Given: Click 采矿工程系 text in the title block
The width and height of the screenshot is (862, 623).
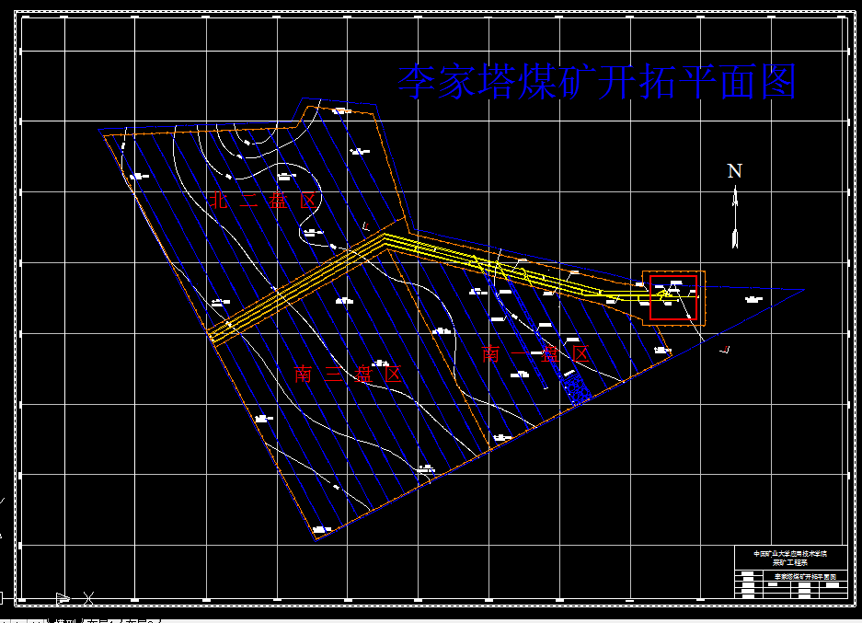Looking at the screenshot, I should point(790,562).
